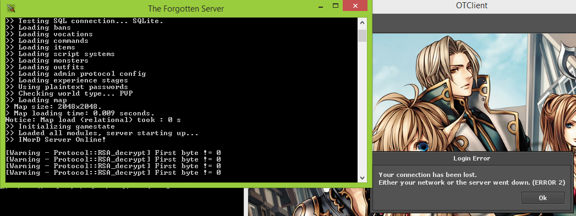This screenshot has height=216, width=576.
Task: Click the 'Loading outfits' console line
Action: 45,67
